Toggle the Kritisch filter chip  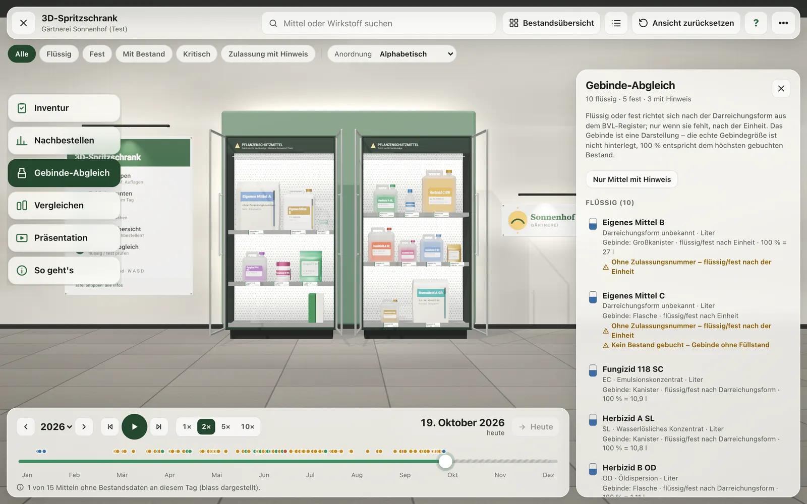(x=197, y=54)
